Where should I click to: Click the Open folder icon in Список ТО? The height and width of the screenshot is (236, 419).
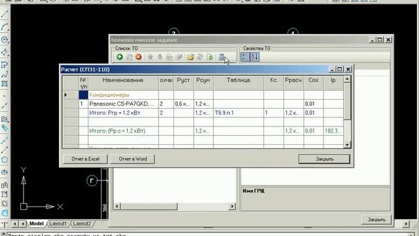tap(191, 57)
